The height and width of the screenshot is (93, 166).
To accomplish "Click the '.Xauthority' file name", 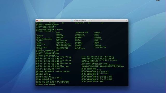I will pyautogui.click(x=40, y=44).
